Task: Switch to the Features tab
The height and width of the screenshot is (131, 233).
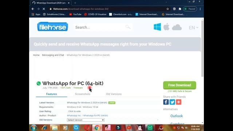Action: pos(51,94)
